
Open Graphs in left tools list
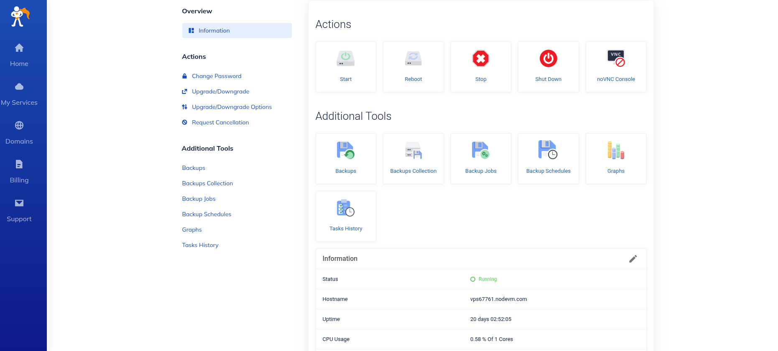click(192, 230)
